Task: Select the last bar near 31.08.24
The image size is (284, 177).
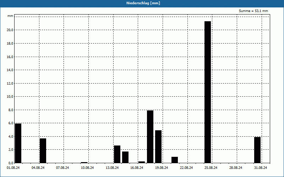Action: (257, 150)
